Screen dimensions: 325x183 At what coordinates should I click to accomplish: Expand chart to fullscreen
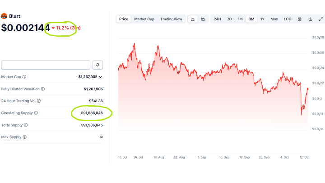pyautogui.click(x=320, y=19)
